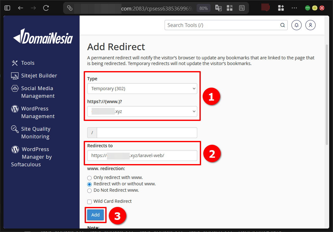Open the notification bell
The height and width of the screenshot is (232, 333).
(296, 25)
